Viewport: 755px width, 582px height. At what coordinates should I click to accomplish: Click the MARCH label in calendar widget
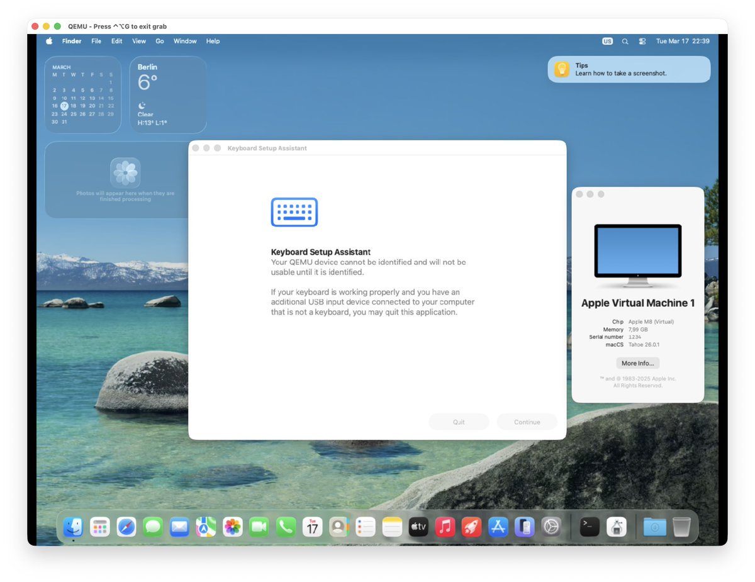coord(62,67)
